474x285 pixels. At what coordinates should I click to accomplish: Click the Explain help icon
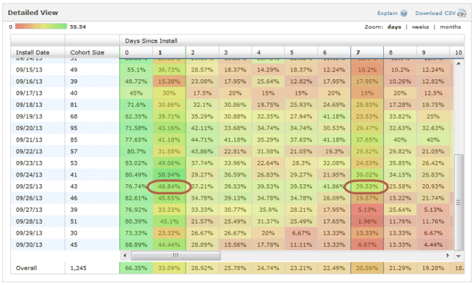click(x=404, y=14)
